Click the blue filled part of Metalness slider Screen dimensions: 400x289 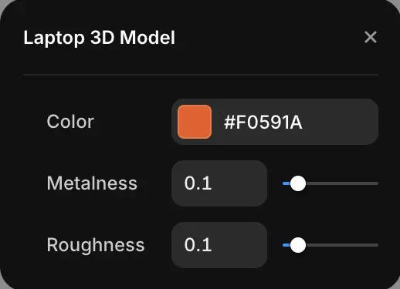pos(286,183)
